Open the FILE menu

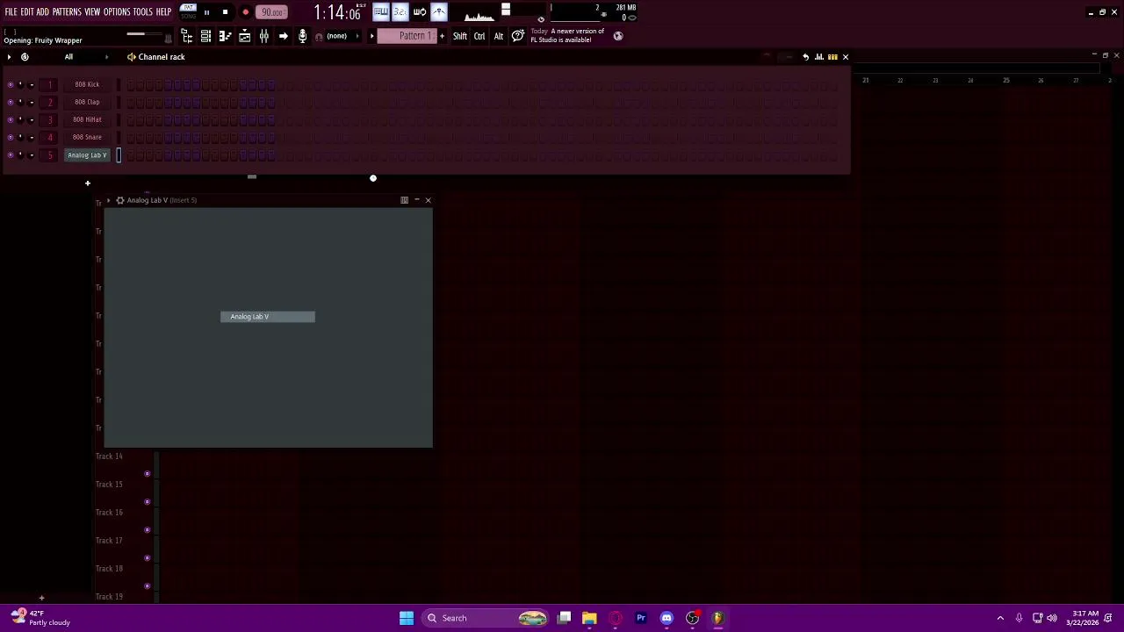click(x=11, y=12)
